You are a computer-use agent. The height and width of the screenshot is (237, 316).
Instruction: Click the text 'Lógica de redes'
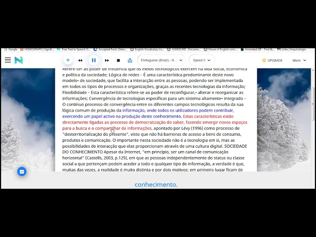[x=124, y=75]
